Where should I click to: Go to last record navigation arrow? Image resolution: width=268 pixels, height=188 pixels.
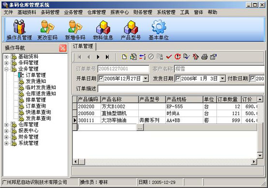107,57
